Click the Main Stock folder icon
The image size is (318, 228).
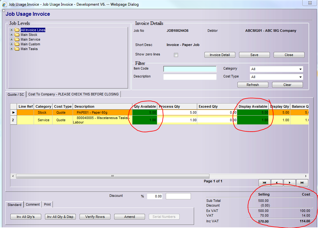tap(17, 35)
